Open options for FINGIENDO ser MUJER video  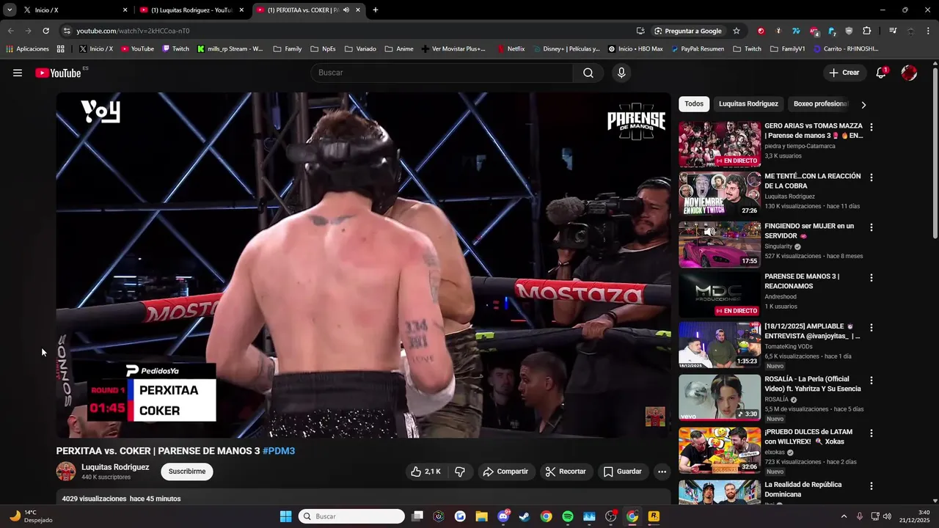(872, 228)
